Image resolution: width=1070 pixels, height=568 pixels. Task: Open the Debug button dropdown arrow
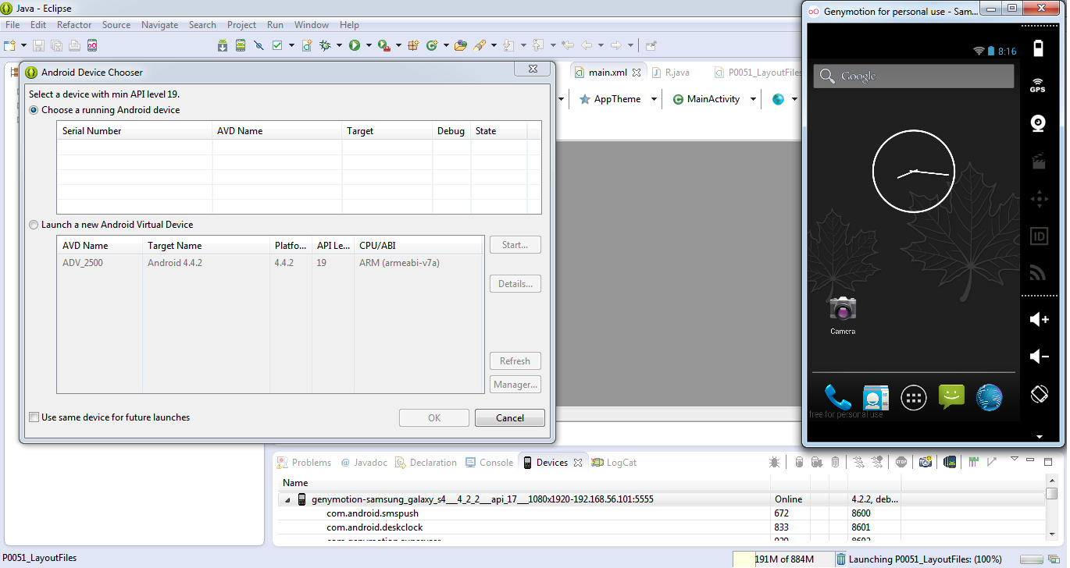(x=339, y=45)
